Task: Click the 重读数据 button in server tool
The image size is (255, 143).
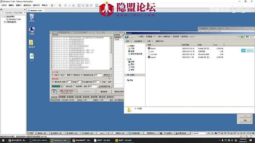Action: tap(104, 92)
